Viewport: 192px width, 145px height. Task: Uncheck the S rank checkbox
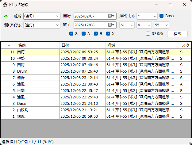(x=71, y=34)
